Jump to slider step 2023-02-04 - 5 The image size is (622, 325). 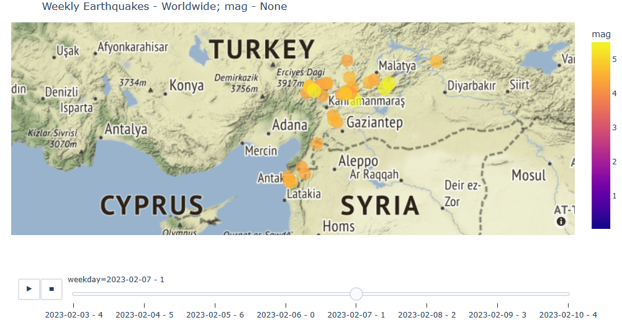coord(145,314)
